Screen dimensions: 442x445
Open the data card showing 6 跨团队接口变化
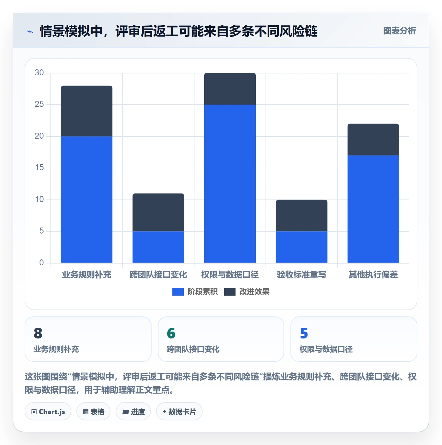tap(221, 339)
